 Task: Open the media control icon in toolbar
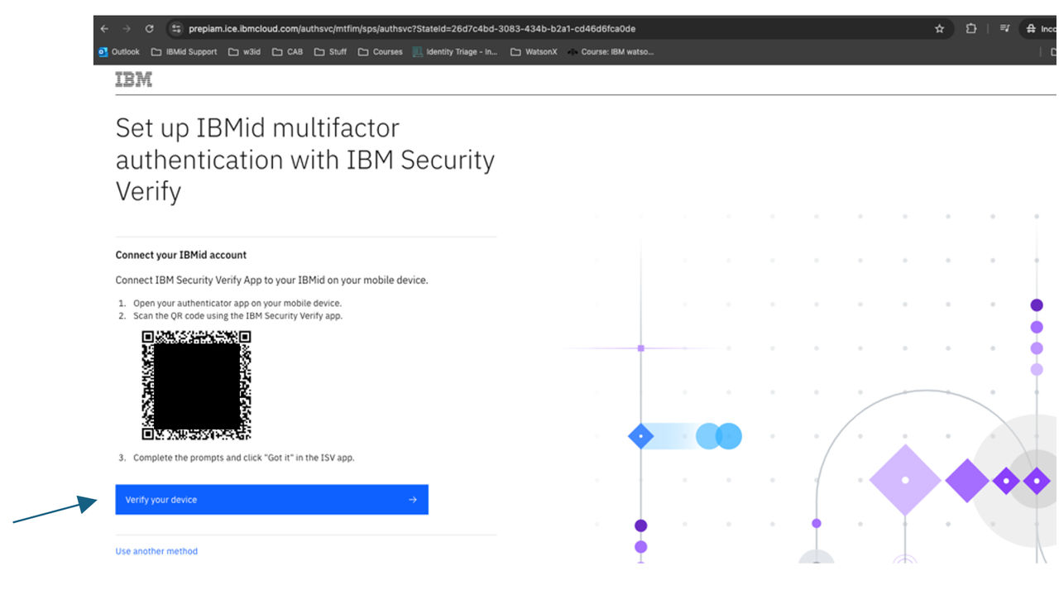(1004, 29)
